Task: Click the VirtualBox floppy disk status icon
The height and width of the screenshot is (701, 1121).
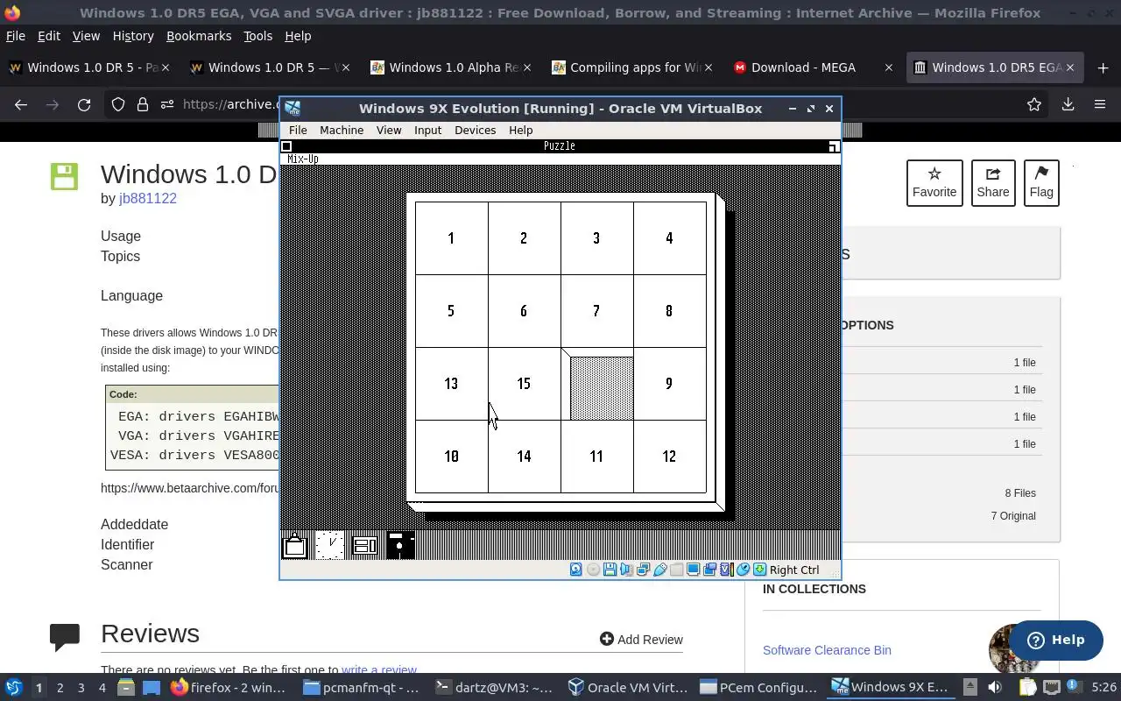Action: pos(610,570)
